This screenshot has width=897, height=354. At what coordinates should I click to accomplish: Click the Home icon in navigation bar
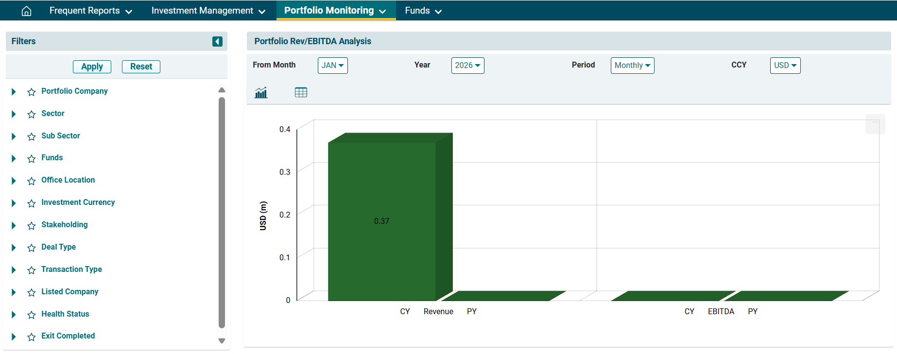[x=27, y=11]
